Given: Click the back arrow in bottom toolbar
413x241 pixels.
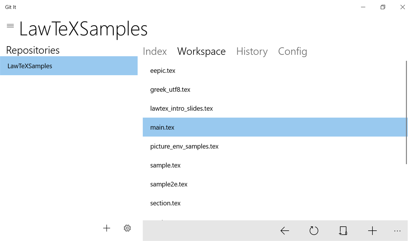Looking at the screenshot, I should [x=285, y=231].
